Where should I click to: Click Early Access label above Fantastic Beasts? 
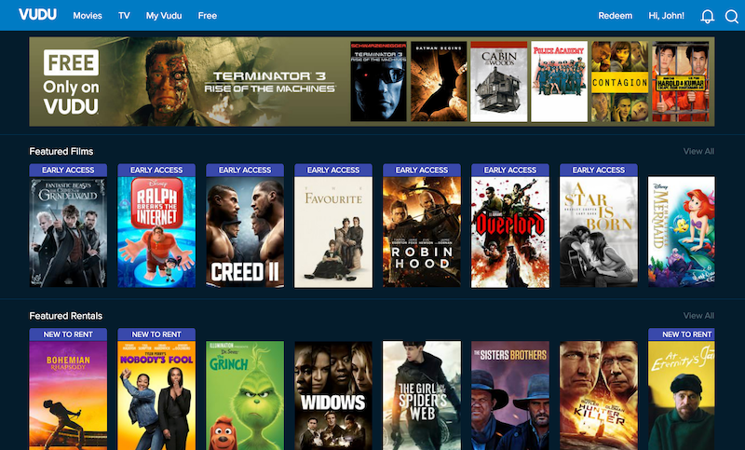coord(68,170)
